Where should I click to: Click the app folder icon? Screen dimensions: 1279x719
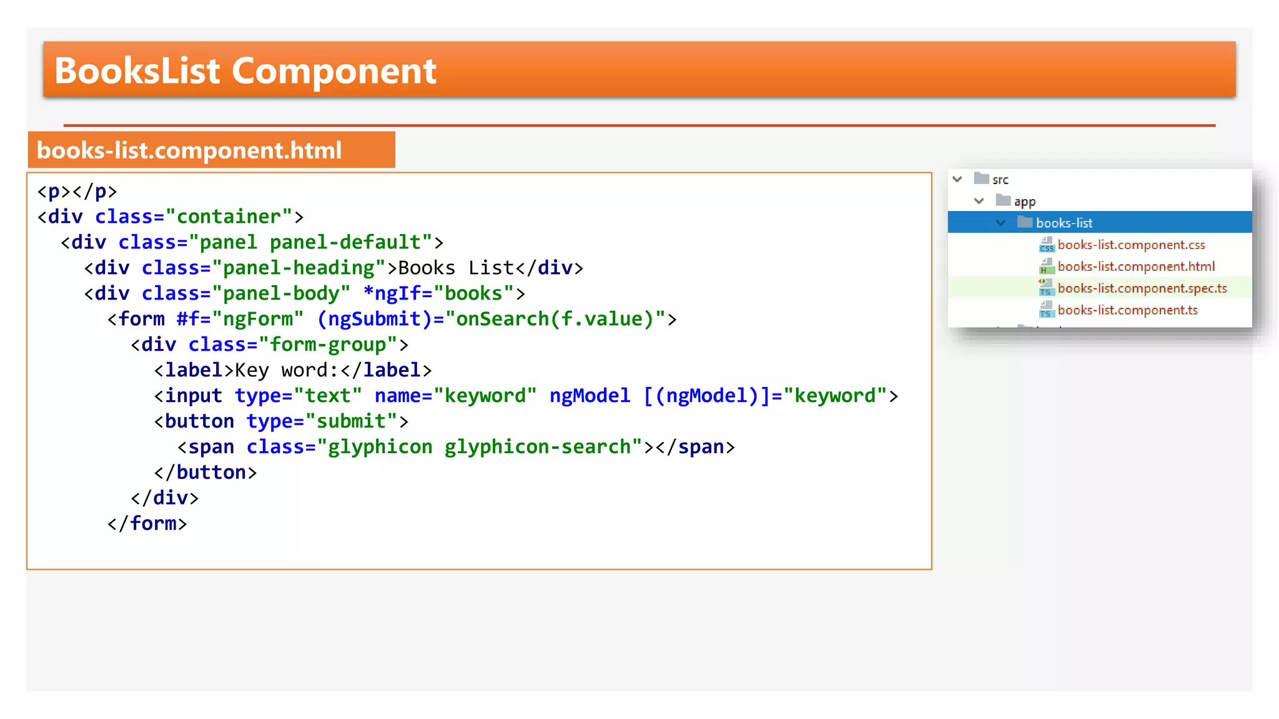click(x=1003, y=200)
